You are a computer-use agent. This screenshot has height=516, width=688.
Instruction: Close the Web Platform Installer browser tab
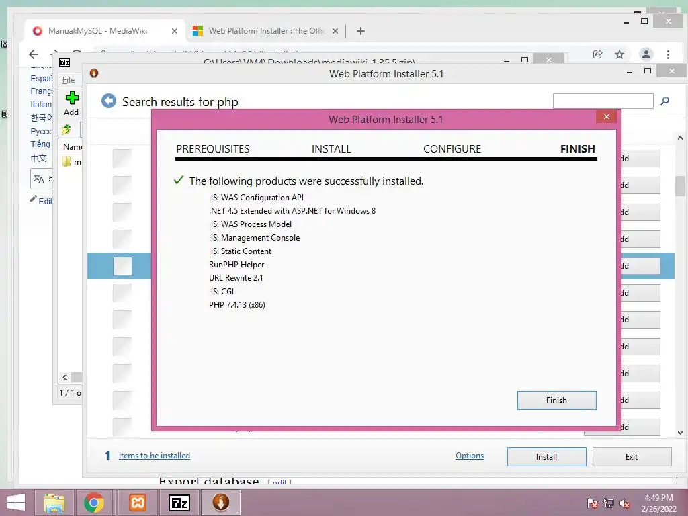coord(335,31)
